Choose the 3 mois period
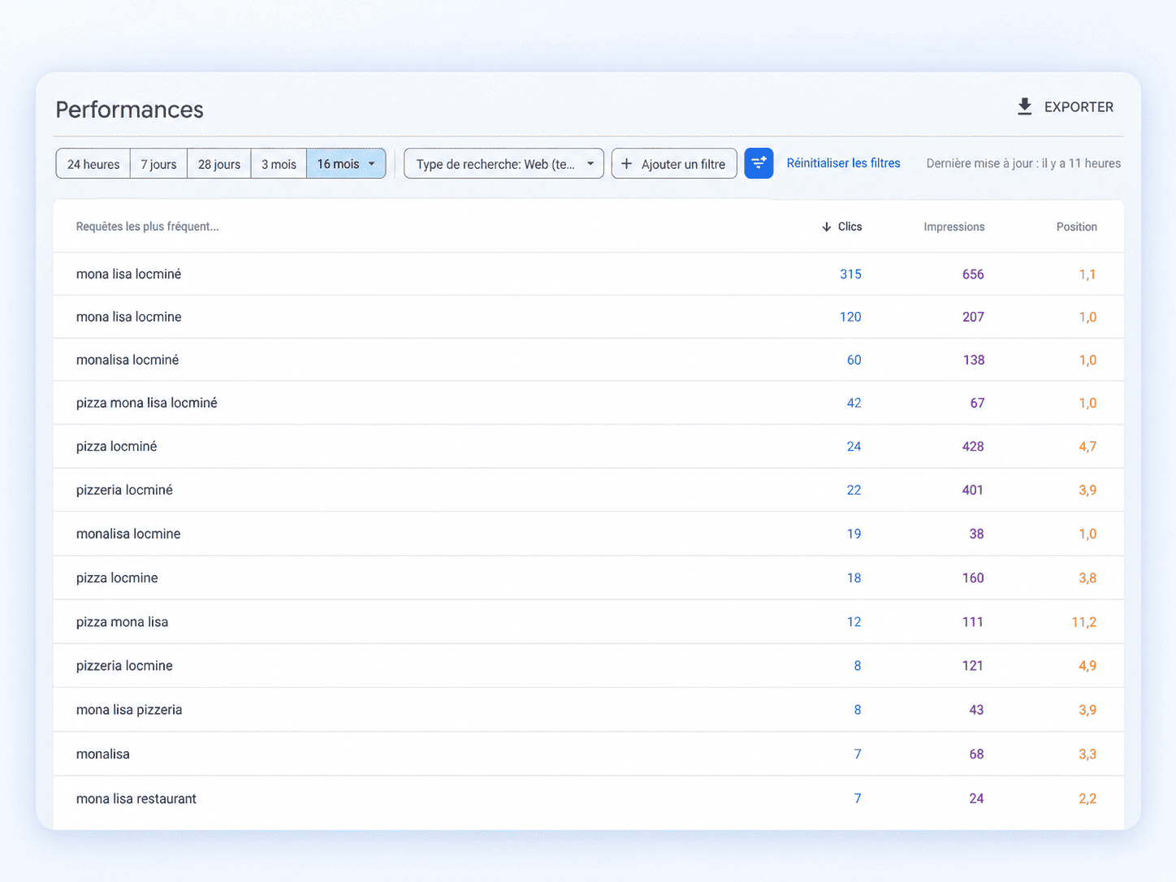 pyautogui.click(x=279, y=164)
